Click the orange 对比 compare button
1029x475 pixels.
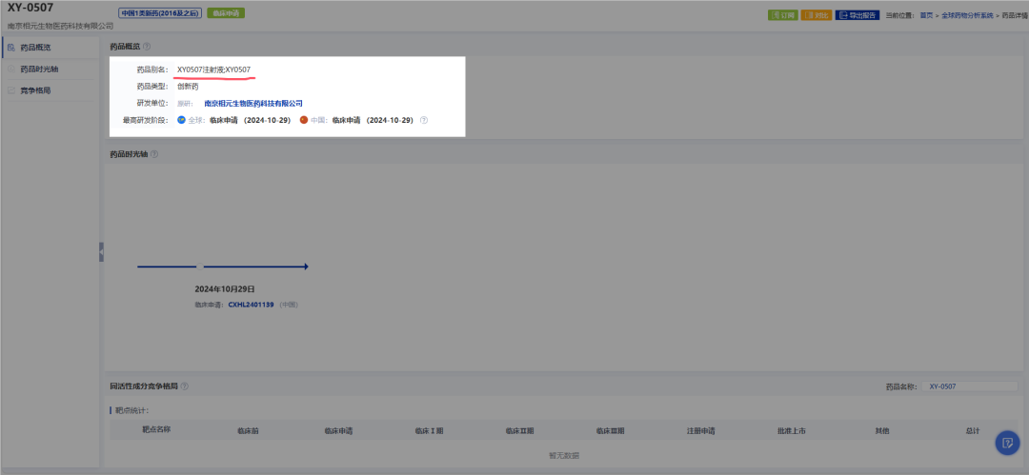[x=816, y=15]
